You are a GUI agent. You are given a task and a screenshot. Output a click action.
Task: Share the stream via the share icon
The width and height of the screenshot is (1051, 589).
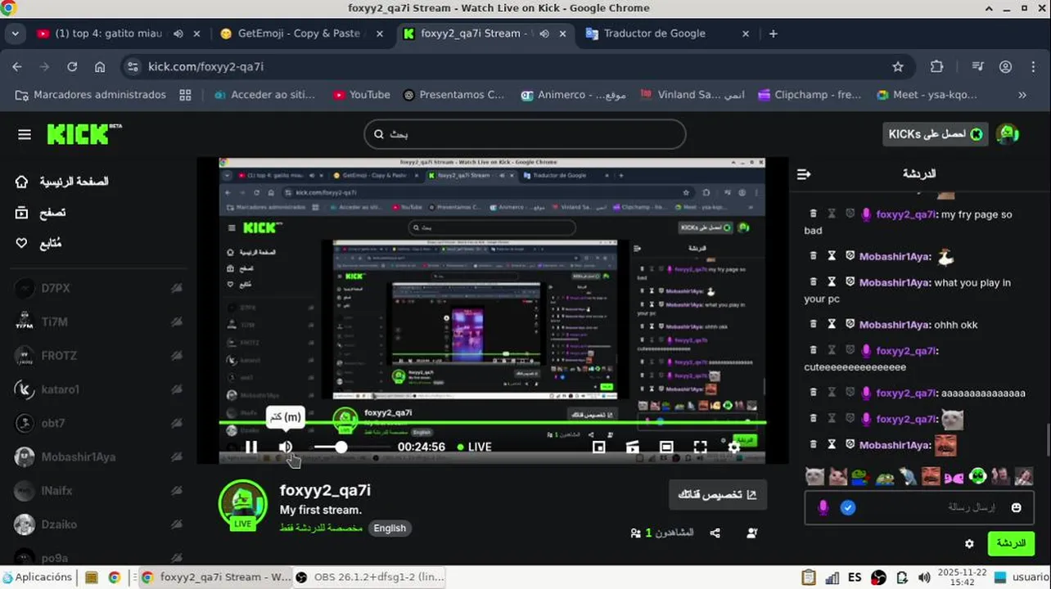tap(715, 533)
